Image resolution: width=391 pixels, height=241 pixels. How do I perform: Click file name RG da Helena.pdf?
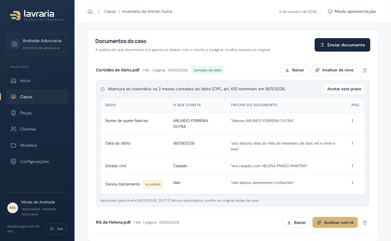(x=113, y=222)
